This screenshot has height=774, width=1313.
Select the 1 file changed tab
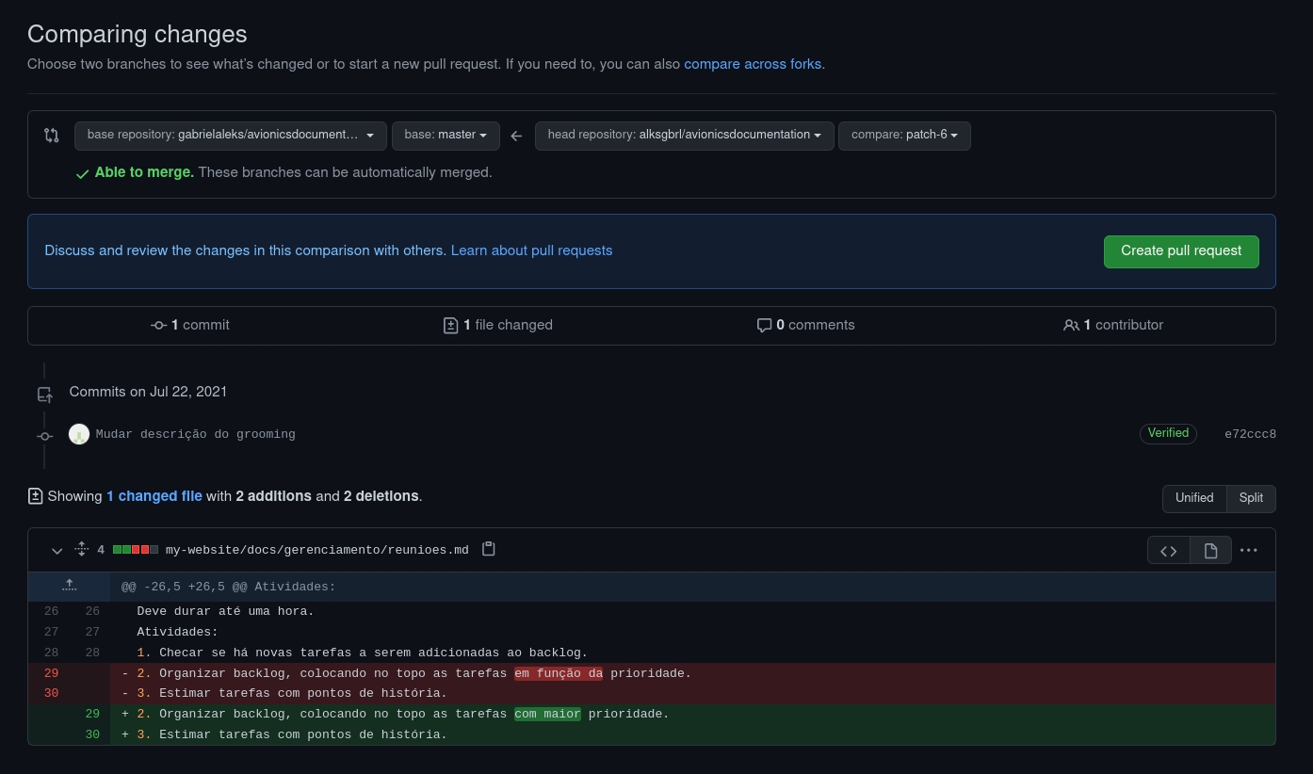[x=498, y=325]
